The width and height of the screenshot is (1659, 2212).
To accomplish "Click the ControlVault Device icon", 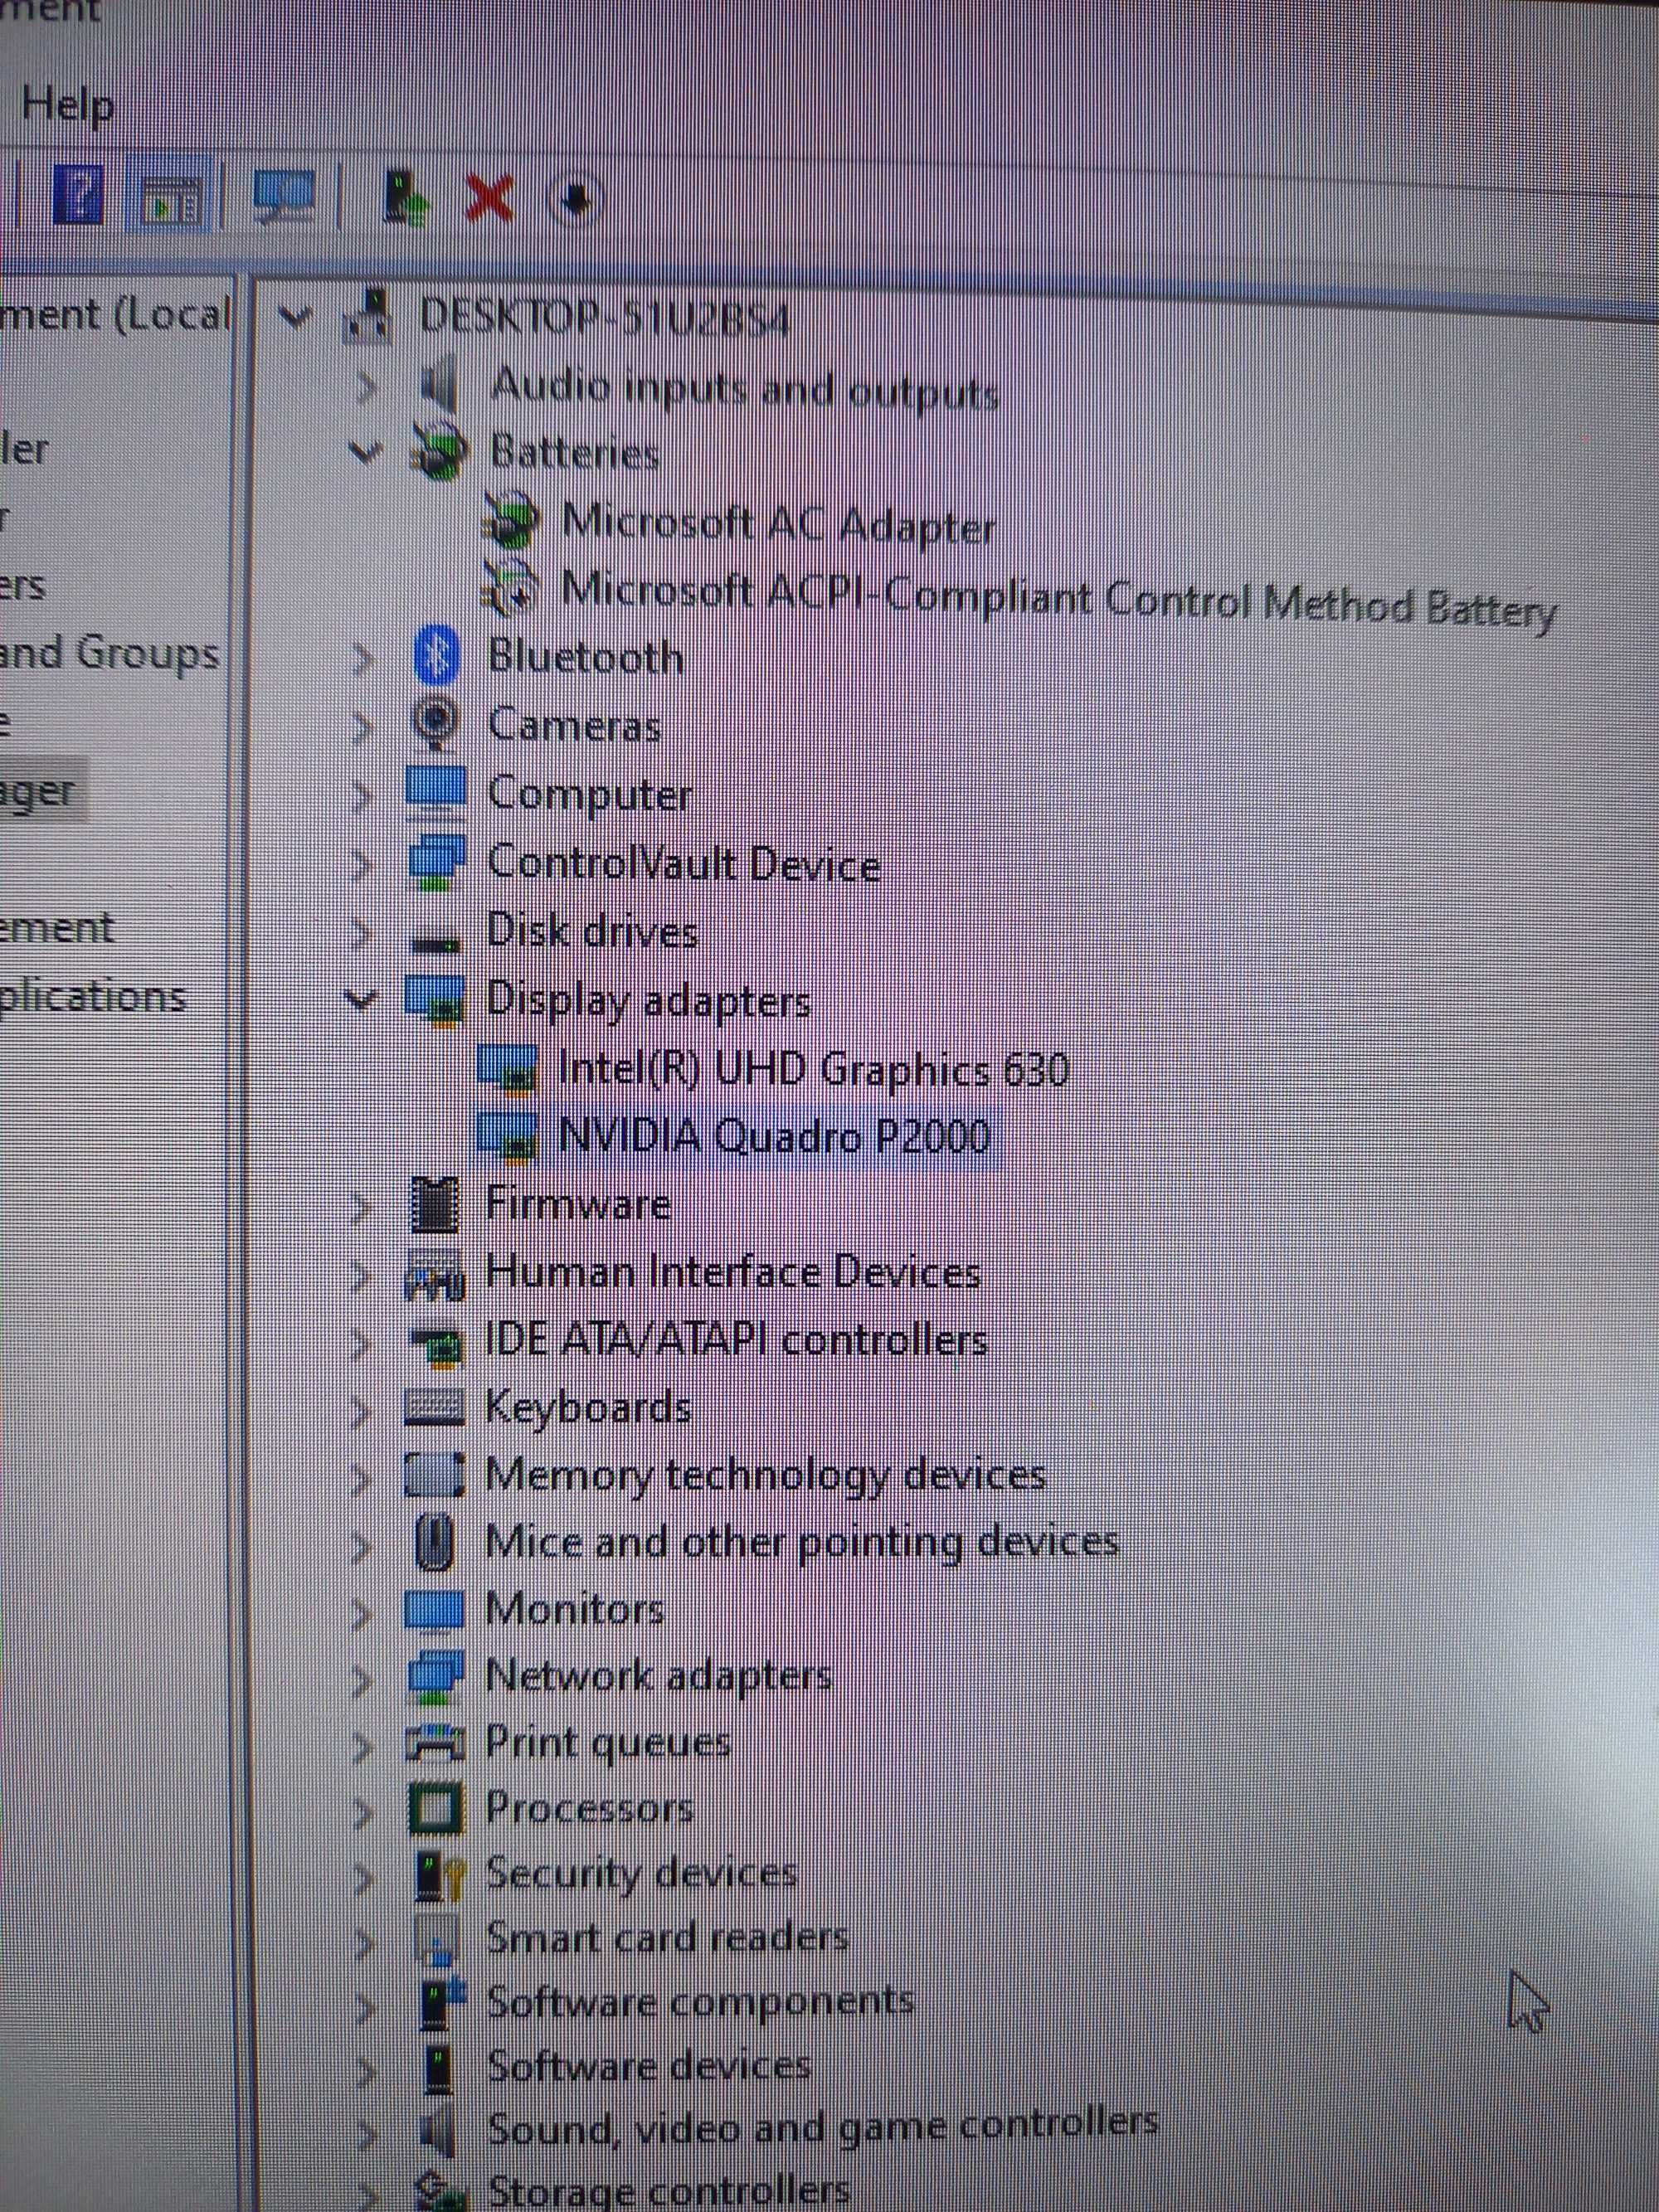I will click(437, 862).
